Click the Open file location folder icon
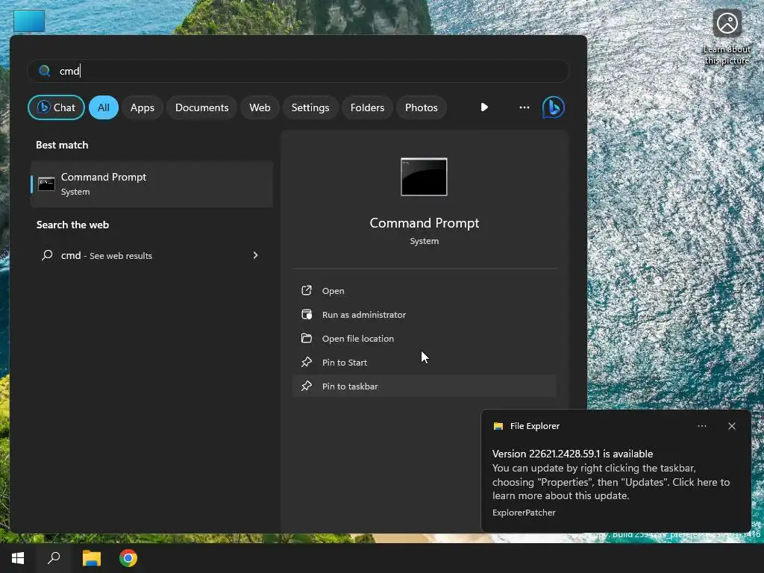The height and width of the screenshot is (573, 764). pyautogui.click(x=307, y=338)
